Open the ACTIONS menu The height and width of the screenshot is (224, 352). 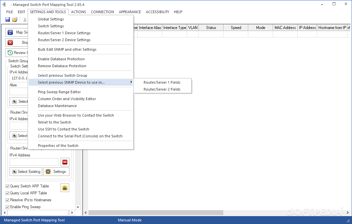78,12
